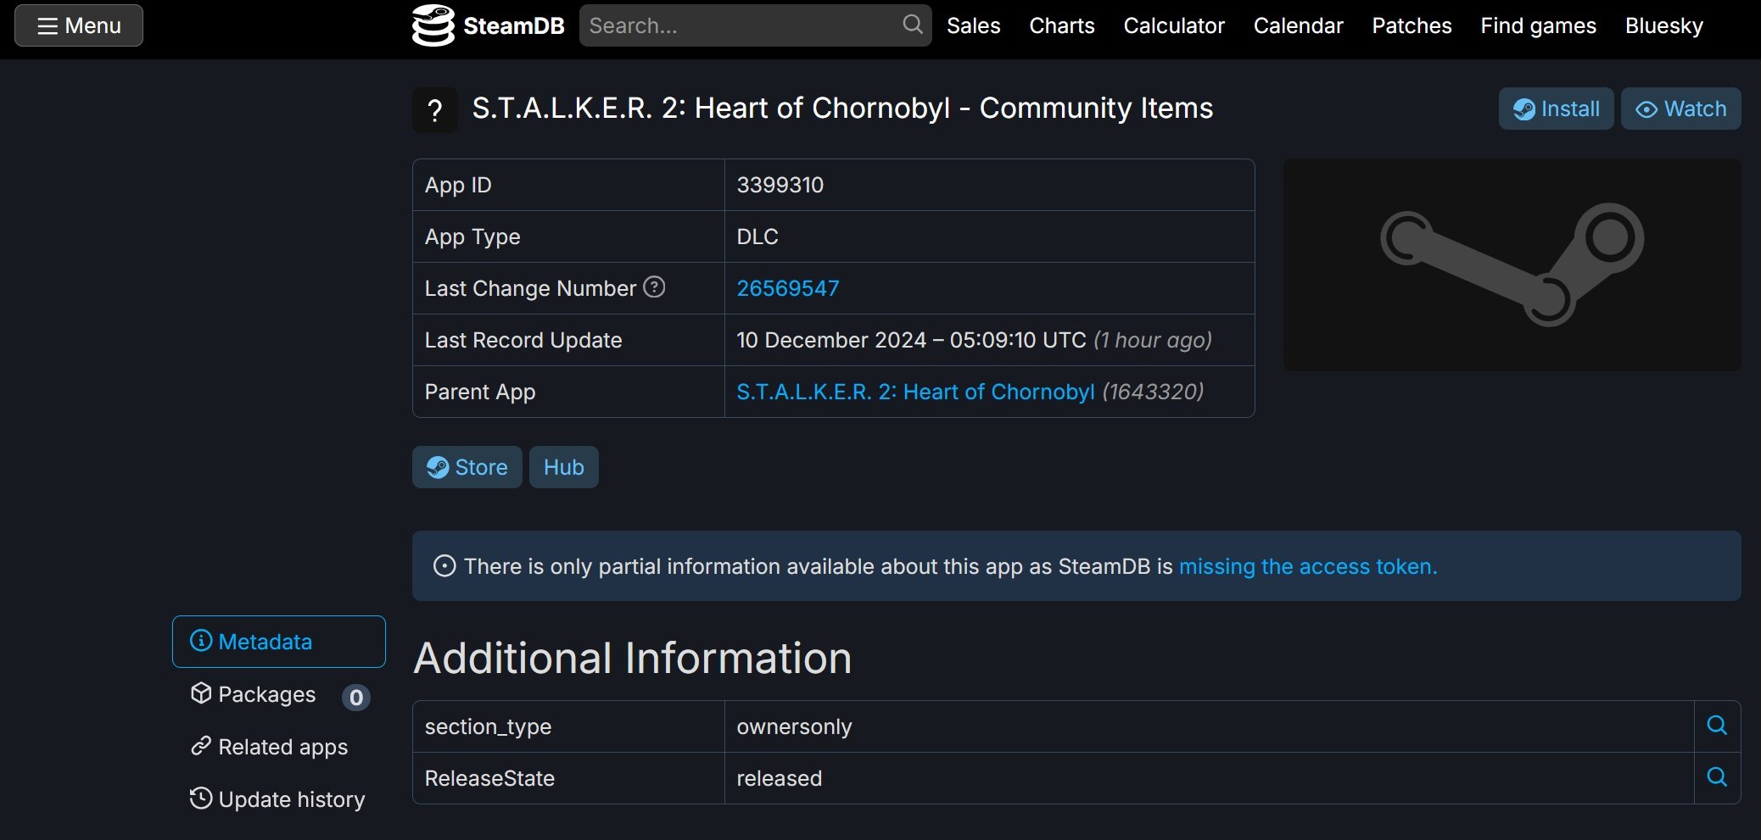Image resolution: width=1761 pixels, height=840 pixels.
Task: Open the Store page button
Action: click(467, 467)
